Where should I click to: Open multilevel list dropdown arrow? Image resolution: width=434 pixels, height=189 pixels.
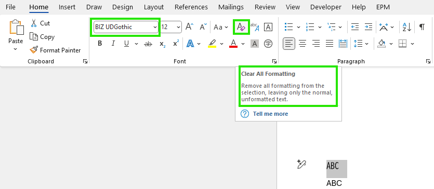pos(340,27)
